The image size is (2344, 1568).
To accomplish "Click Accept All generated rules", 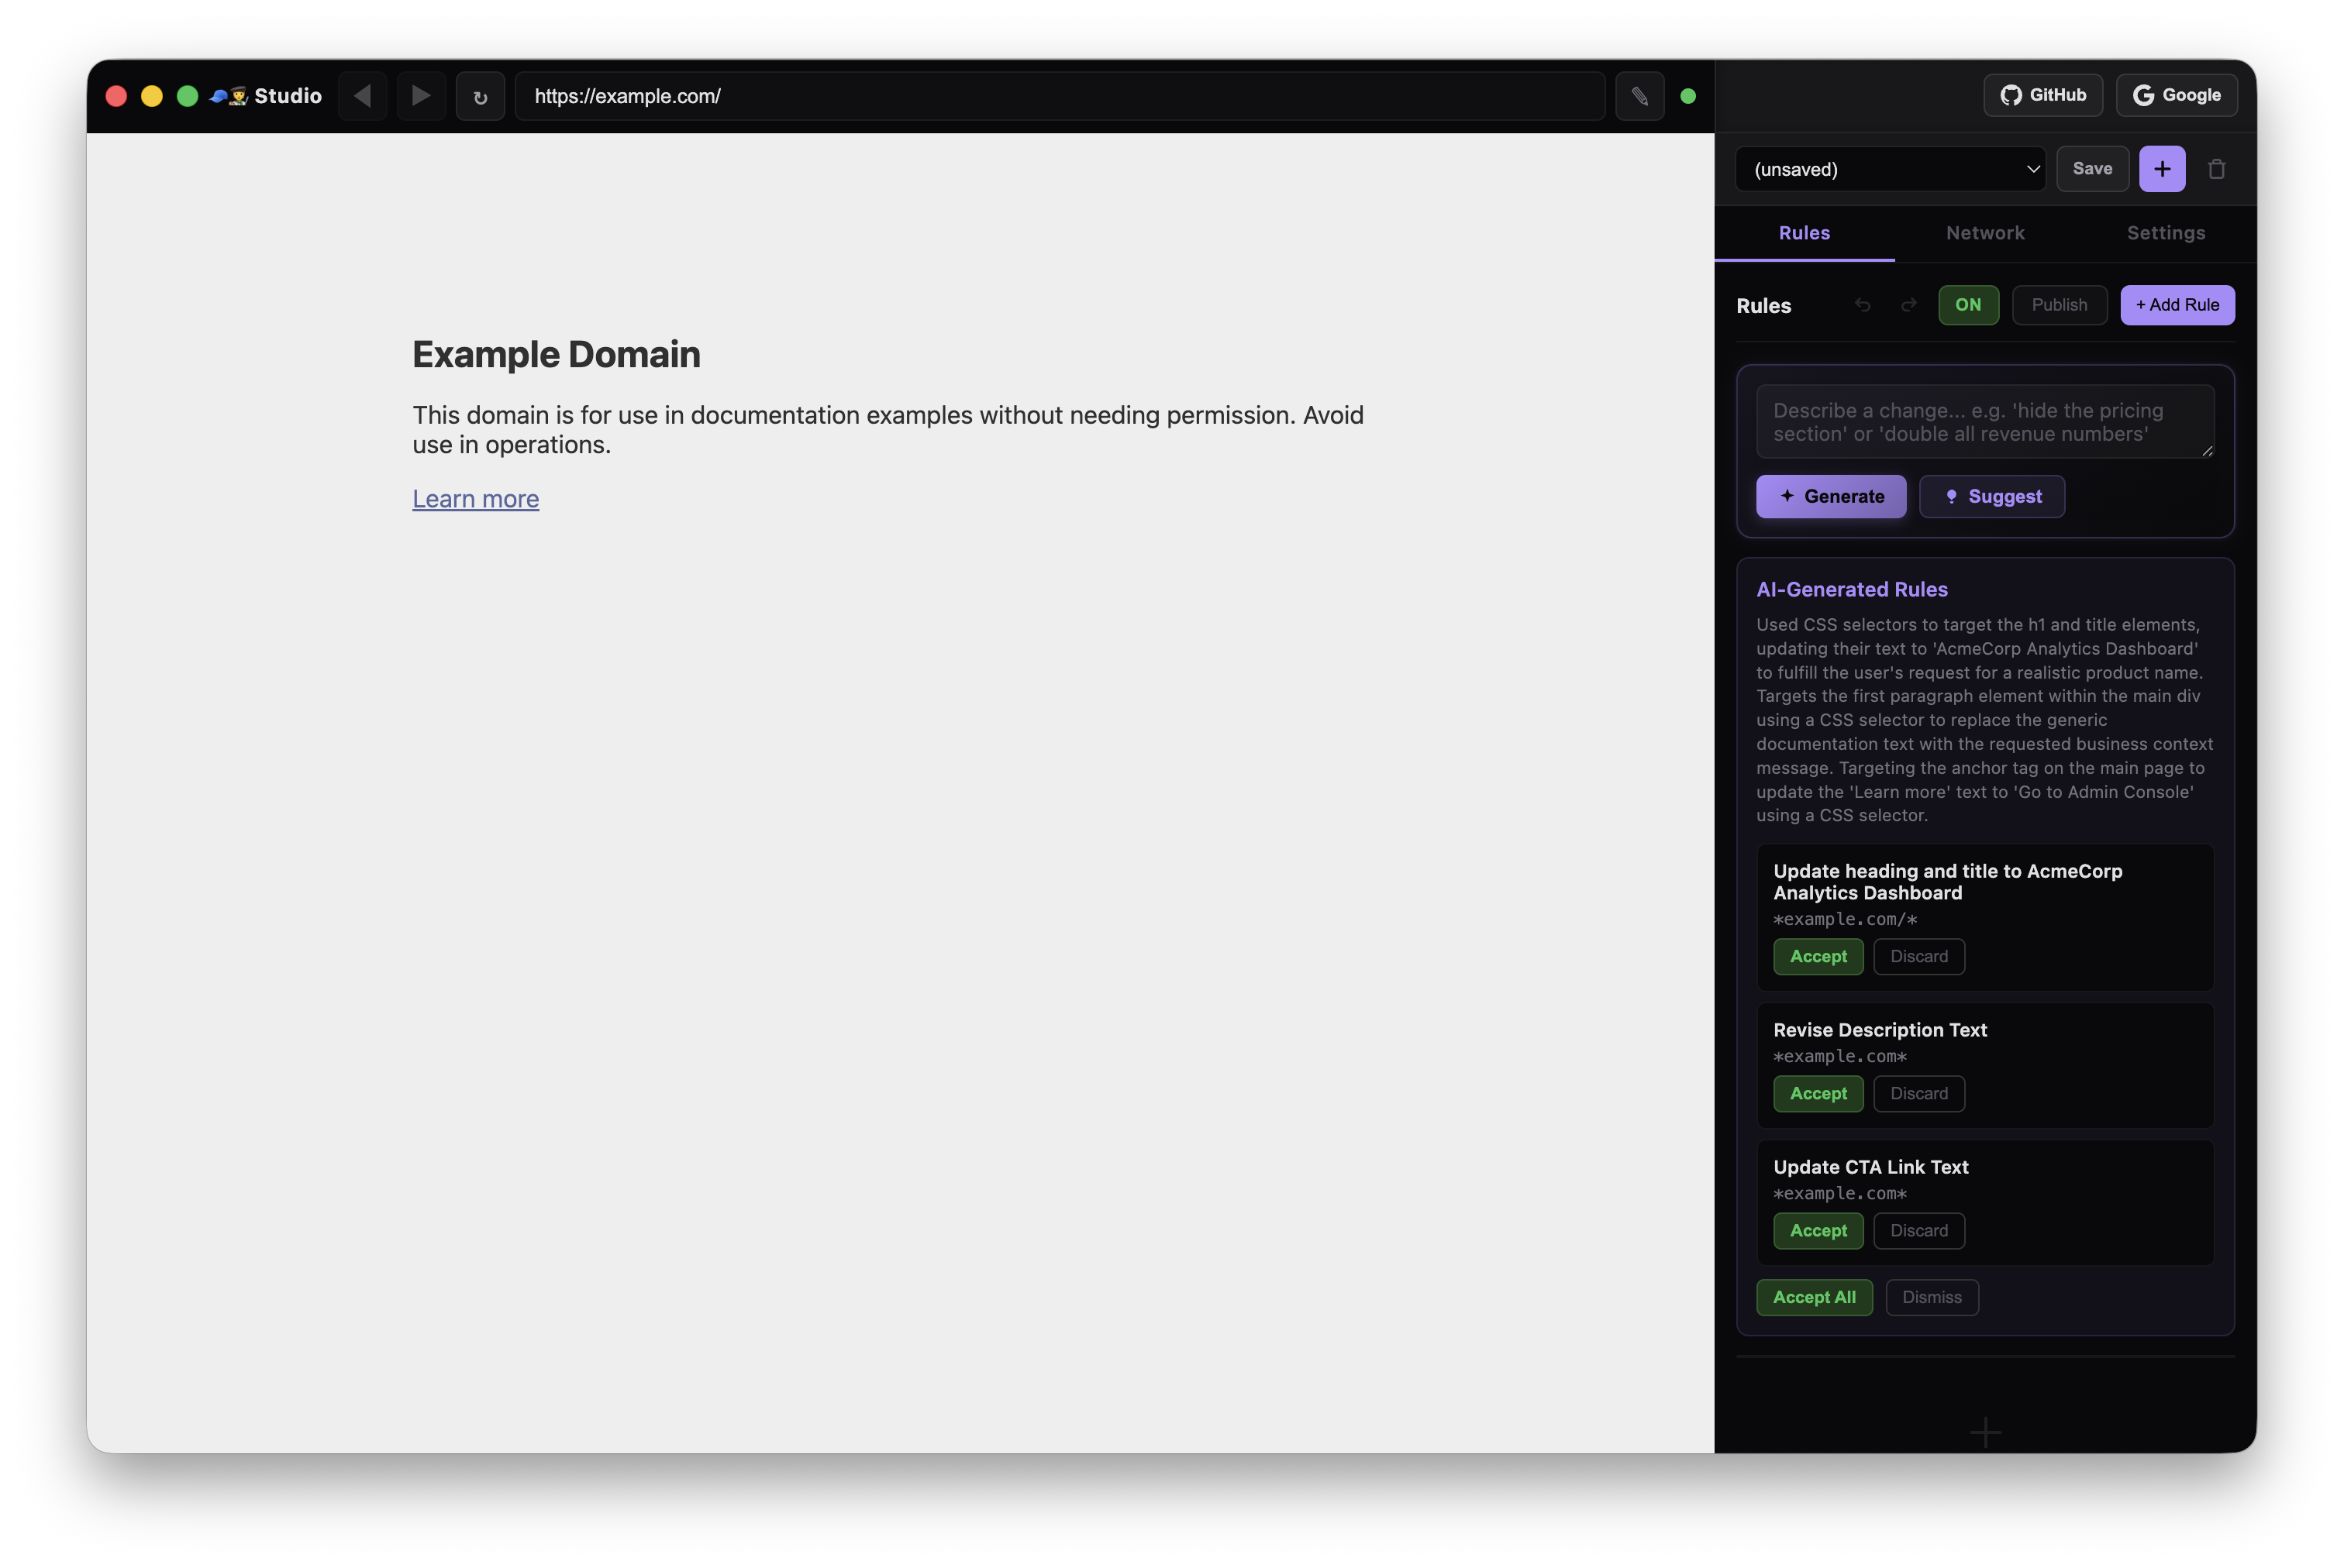I will coord(1813,1297).
